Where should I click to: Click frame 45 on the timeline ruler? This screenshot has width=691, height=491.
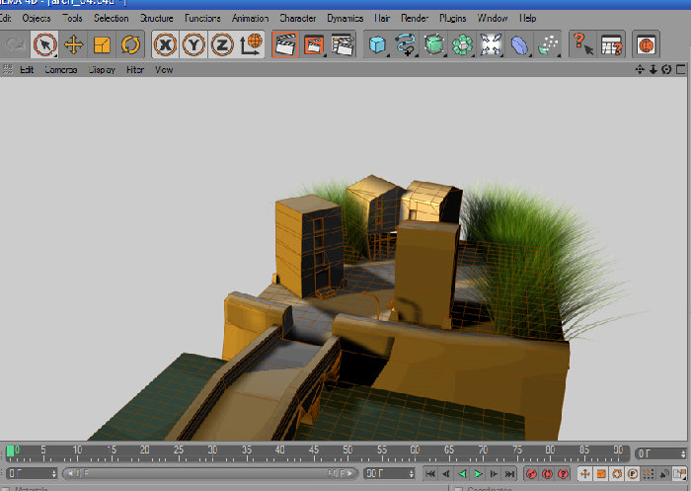314,451
